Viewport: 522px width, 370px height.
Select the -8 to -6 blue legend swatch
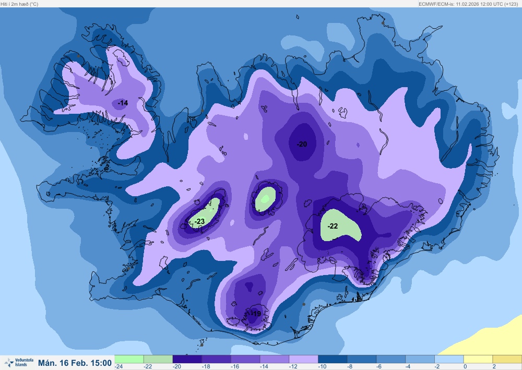[362, 359]
